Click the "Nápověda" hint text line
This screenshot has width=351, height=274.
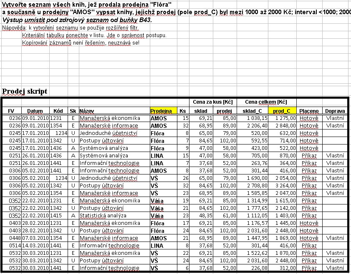pyautogui.click(x=70, y=28)
